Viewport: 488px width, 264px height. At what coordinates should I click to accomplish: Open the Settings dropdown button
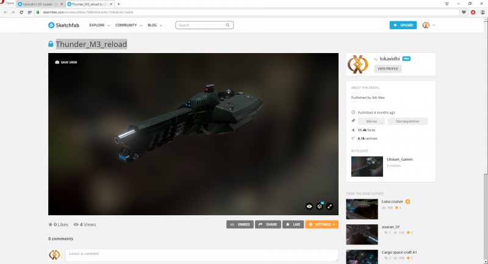[322, 224]
